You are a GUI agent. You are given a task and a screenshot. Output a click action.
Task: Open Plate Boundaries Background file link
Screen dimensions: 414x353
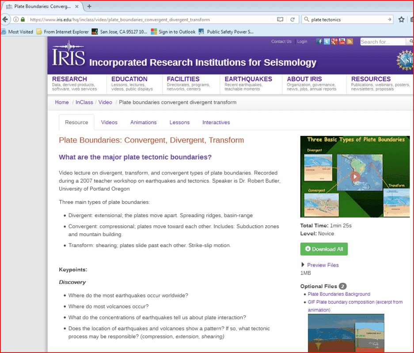click(x=339, y=294)
